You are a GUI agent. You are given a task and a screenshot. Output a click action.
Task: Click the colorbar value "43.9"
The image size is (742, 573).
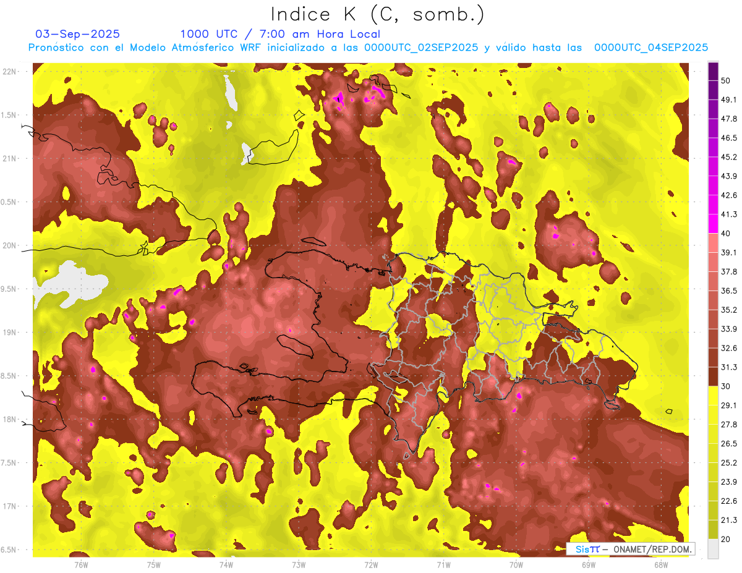[x=729, y=176]
